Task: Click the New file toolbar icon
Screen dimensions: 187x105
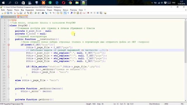Action: pos(2,13)
